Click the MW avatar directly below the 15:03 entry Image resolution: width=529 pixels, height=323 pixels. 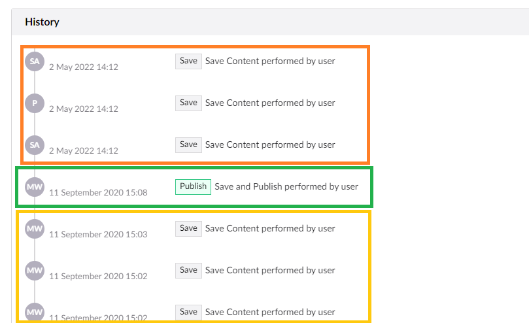pos(35,271)
